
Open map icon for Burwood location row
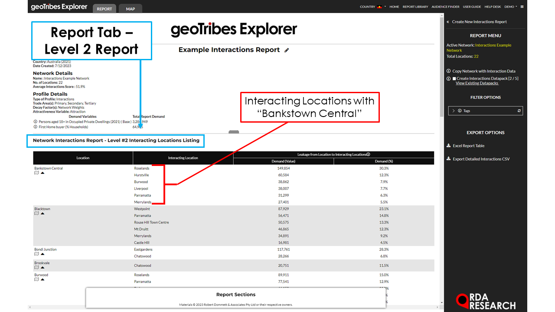point(36,279)
